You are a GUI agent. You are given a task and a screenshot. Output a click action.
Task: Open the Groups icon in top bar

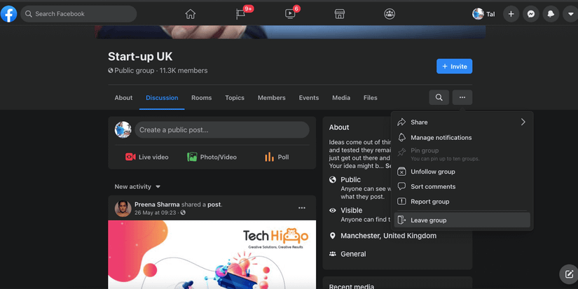390,14
